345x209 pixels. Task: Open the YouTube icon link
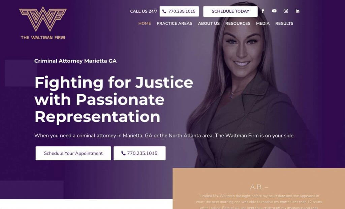point(274,11)
